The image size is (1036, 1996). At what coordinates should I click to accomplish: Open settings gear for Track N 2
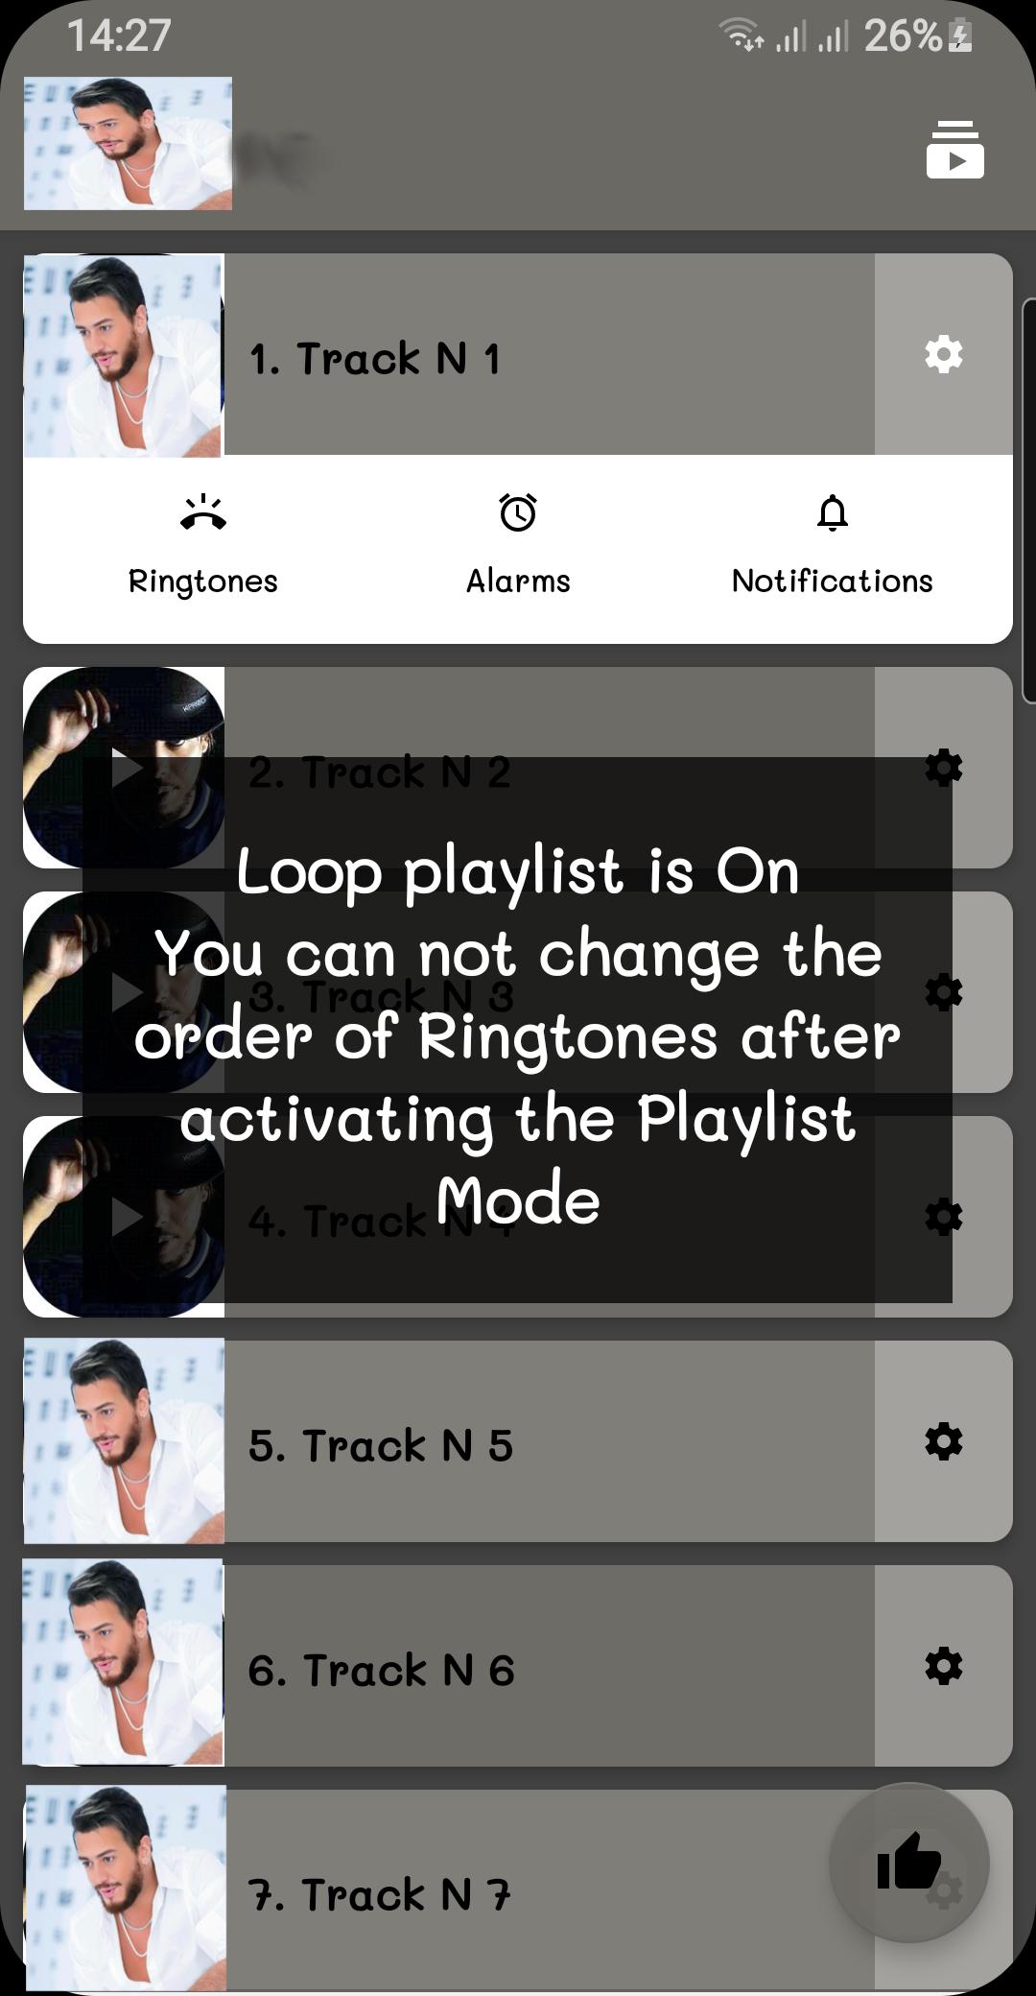click(943, 768)
